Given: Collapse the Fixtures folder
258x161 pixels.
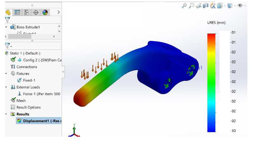Looking at the screenshot, I should pyautogui.click(x=6, y=74).
